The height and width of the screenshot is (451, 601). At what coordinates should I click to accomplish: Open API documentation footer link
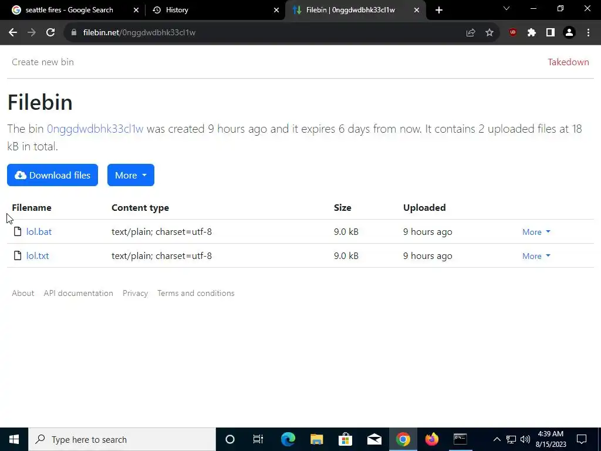78,293
